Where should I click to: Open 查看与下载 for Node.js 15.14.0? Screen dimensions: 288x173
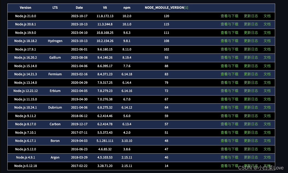point(230,66)
